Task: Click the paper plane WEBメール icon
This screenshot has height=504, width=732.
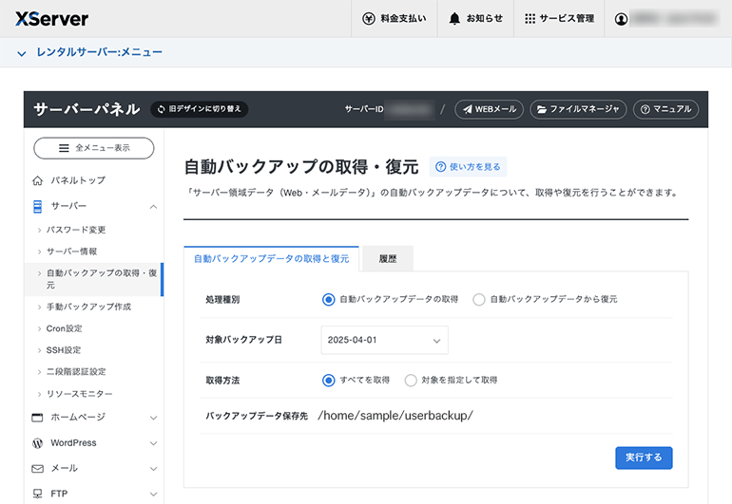Action: [468, 109]
